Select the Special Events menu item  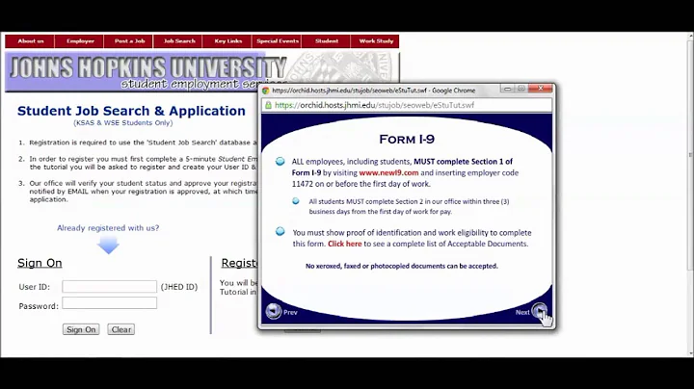click(x=277, y=41)
